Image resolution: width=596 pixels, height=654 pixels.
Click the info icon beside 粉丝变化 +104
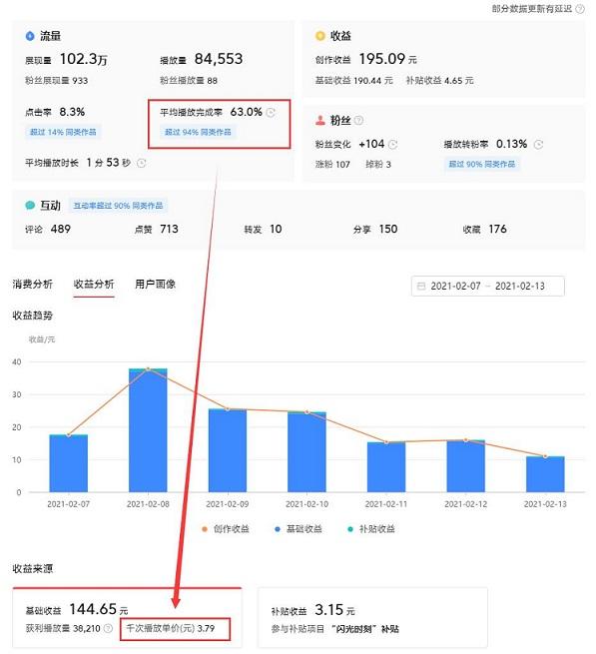coord(392,145)
